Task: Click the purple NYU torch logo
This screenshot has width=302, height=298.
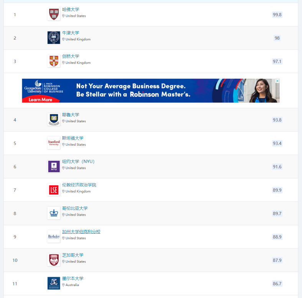Action: coord(54,166)
